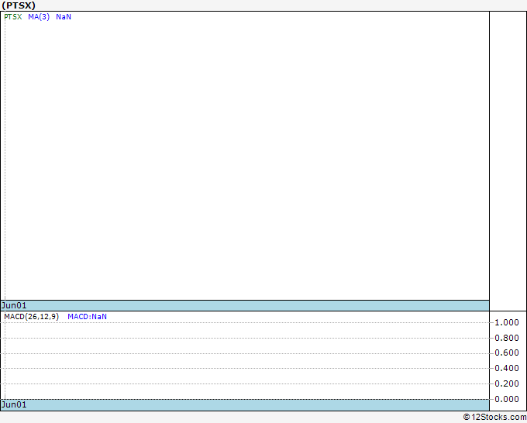The height and width of the screenshot is (423, 527).
Task: Click the 0.800 MACD axis value
Action: click(x=506, y=338)
